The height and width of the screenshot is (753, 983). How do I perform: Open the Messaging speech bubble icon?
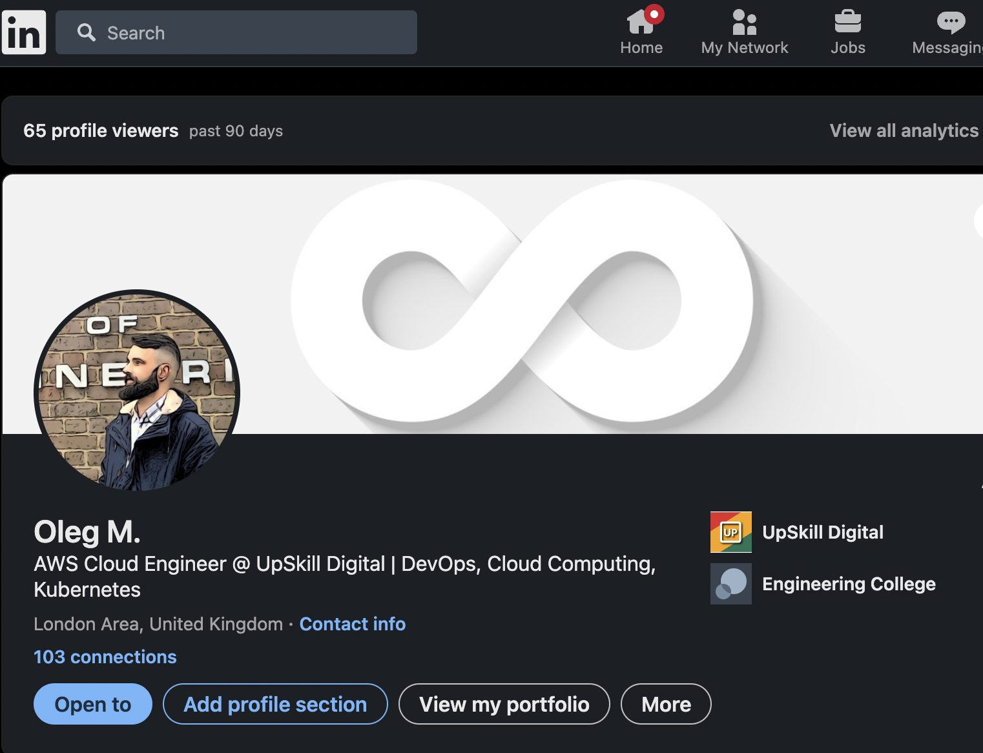pyautogui.click(x=950, y=23)
